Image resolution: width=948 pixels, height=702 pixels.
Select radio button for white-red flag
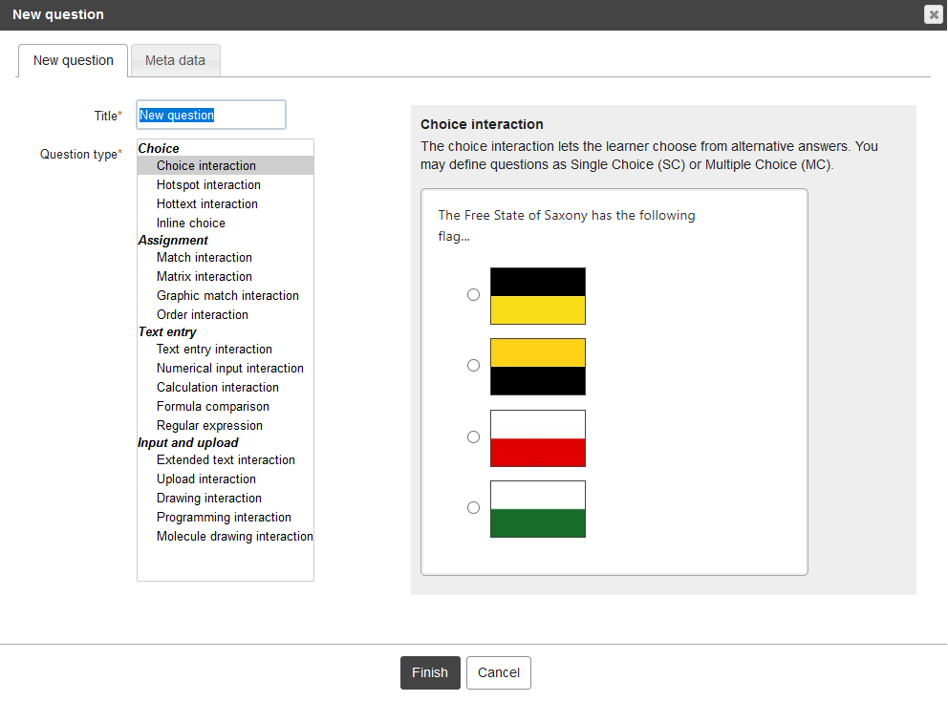tap(473, 436)
